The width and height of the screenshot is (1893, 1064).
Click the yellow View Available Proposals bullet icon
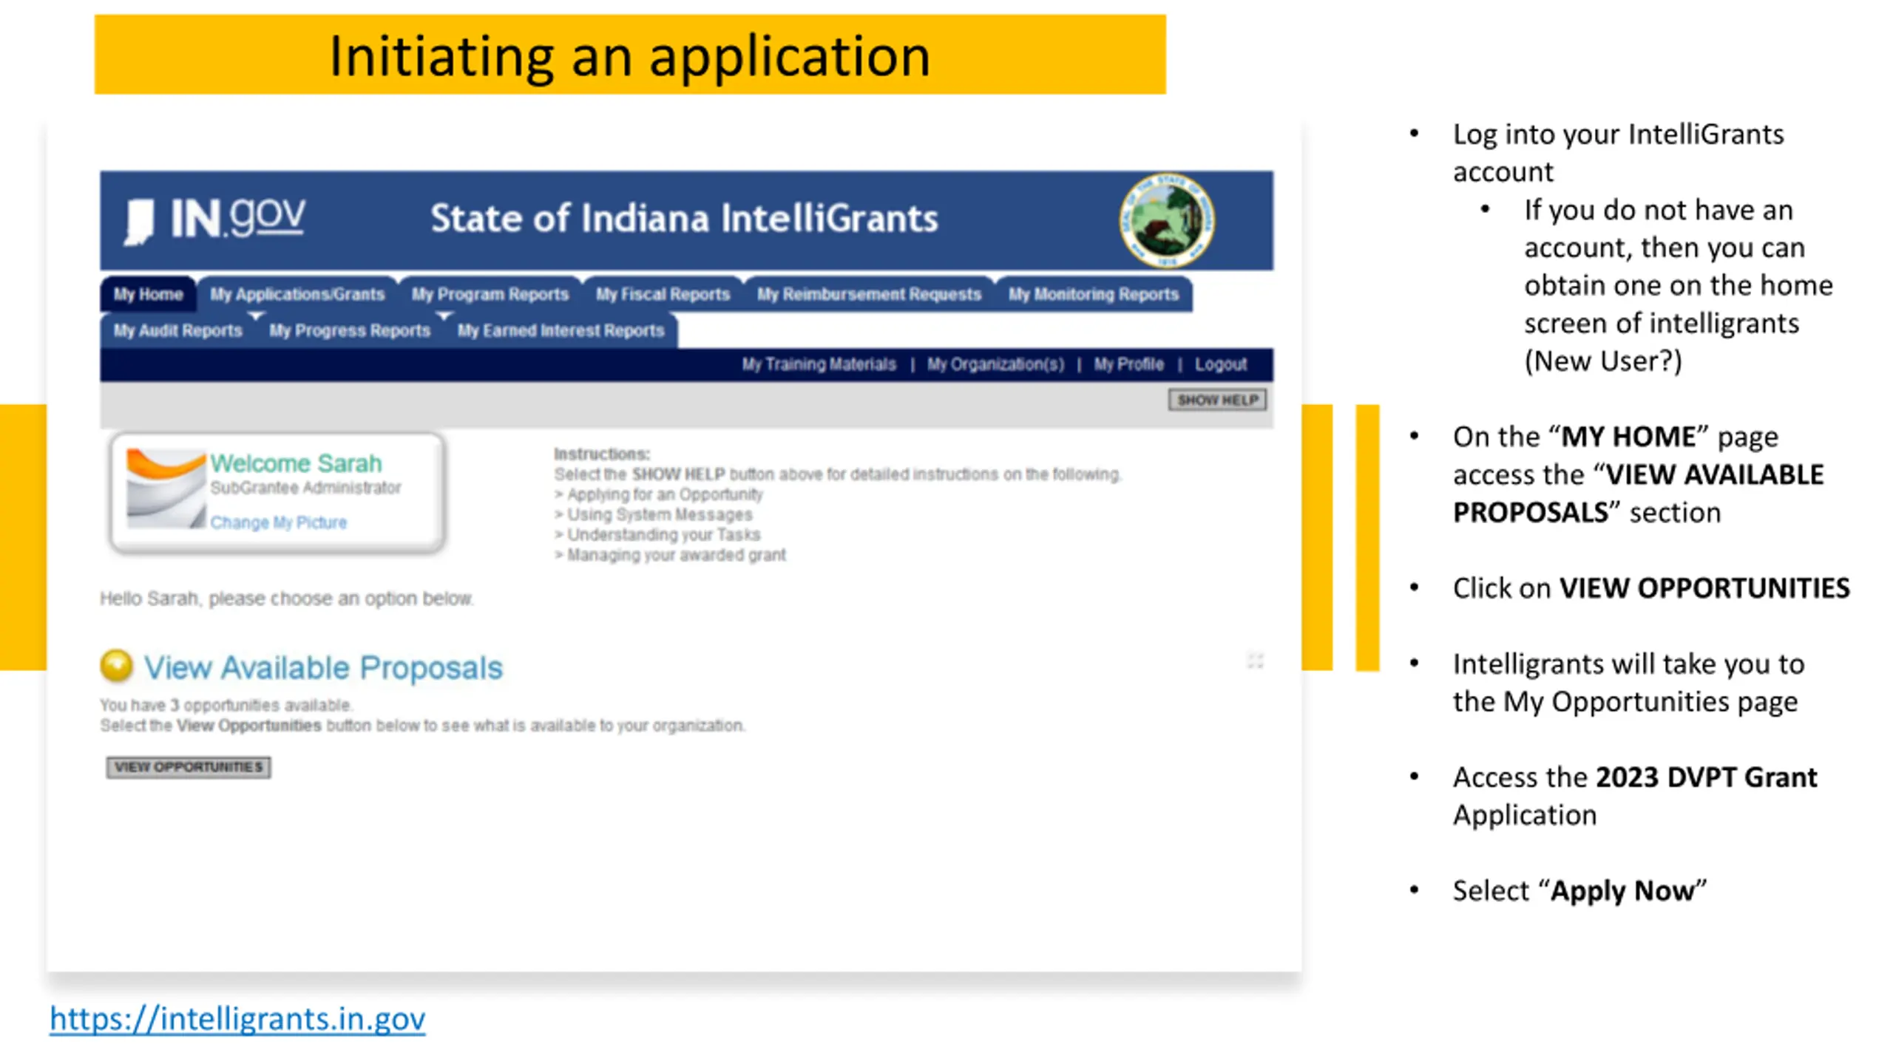click(117, 665)
